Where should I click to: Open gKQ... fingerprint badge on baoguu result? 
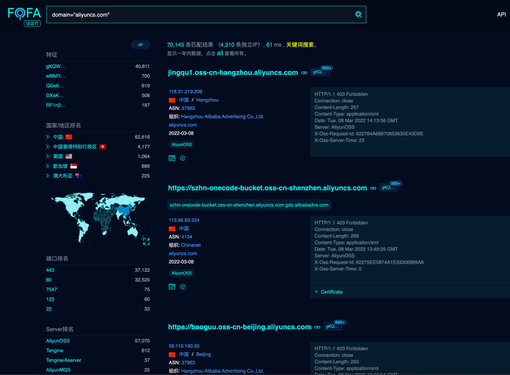pos(332,326)
